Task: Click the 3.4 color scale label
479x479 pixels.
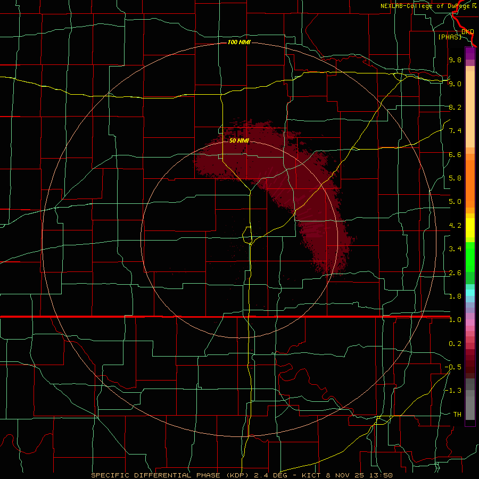Action: click(x=455, y=249)
